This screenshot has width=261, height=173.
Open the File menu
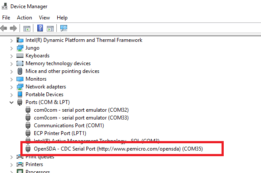click(6, 18)
